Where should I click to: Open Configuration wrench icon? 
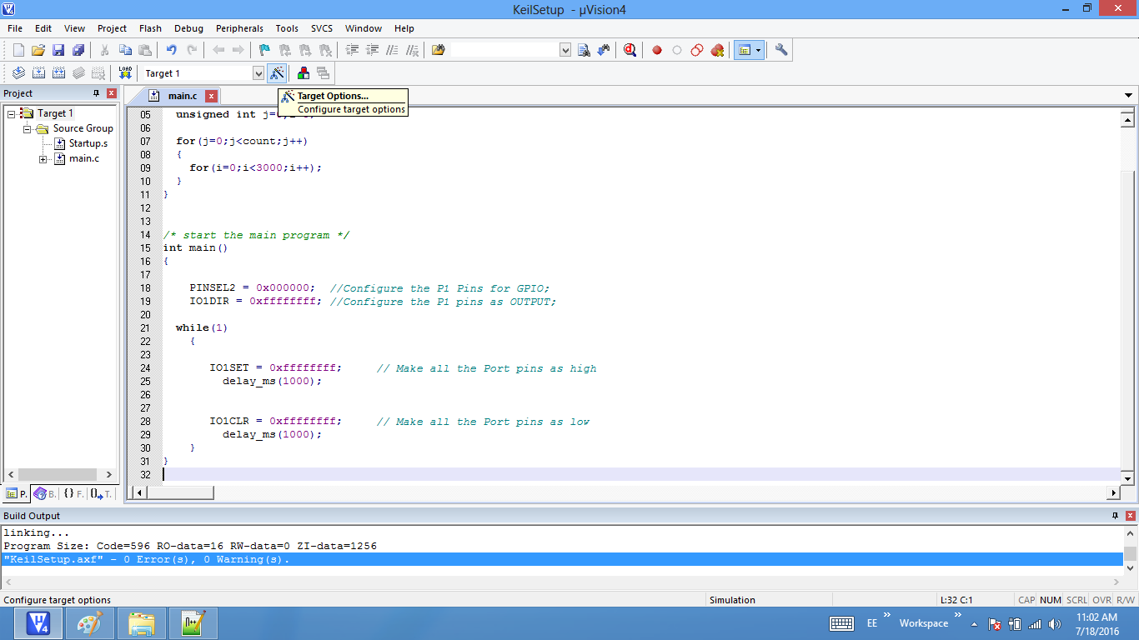coord(781,50)
